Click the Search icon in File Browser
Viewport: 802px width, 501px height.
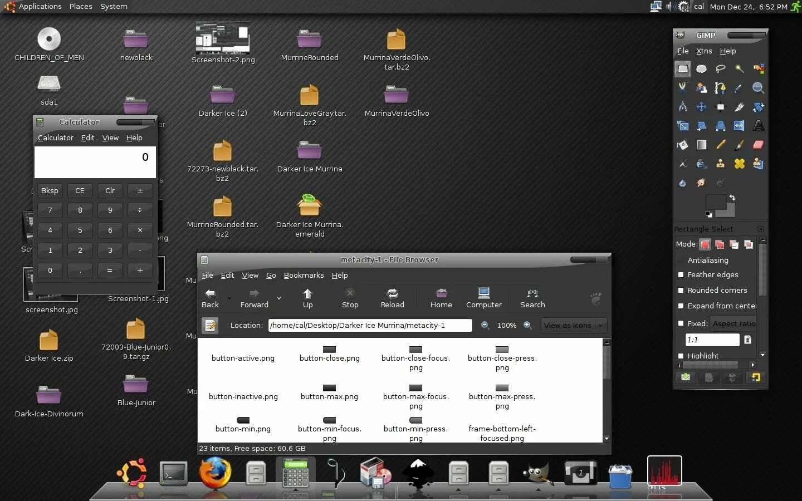[x=532, y=298]
